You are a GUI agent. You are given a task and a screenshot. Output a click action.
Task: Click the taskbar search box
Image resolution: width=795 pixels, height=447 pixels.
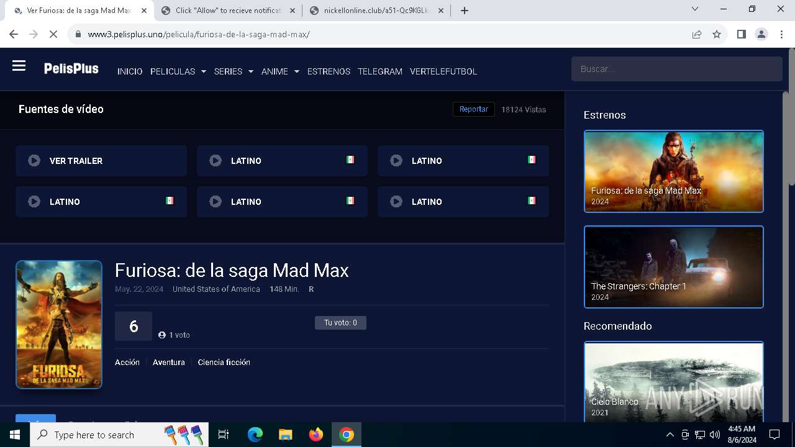point(120,435)
